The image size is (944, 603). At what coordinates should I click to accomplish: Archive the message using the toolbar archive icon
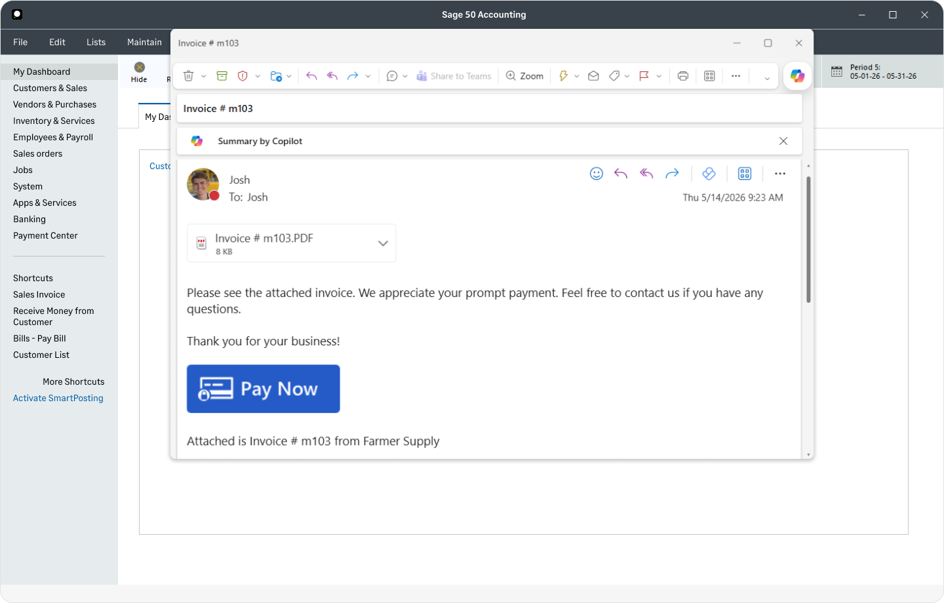pyautogui.click(x=222, y=76)
